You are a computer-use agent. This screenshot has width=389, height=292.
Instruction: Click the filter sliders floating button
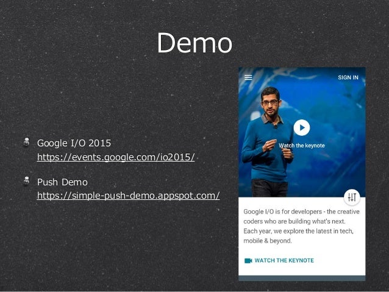[x=352, y=198]
